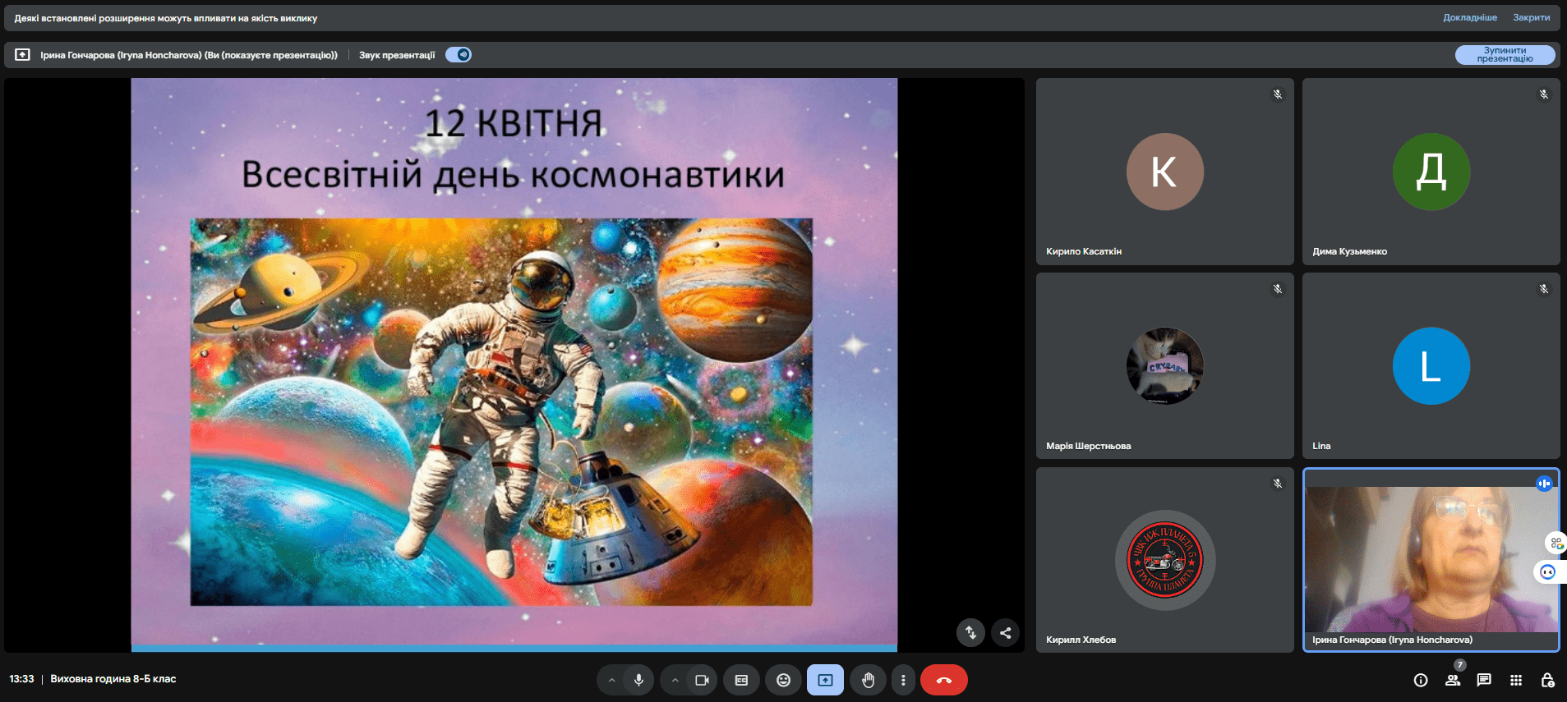Image resolution: width=1567 pixels, height=702 pixels.
Task: Click the name label Кирилл Хлебов
Action: point(1081,640)
